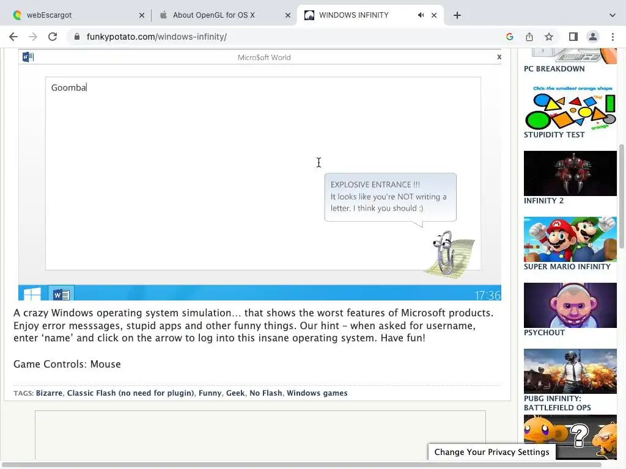Expand the tab search dropdown arrow

pos(613,15)
